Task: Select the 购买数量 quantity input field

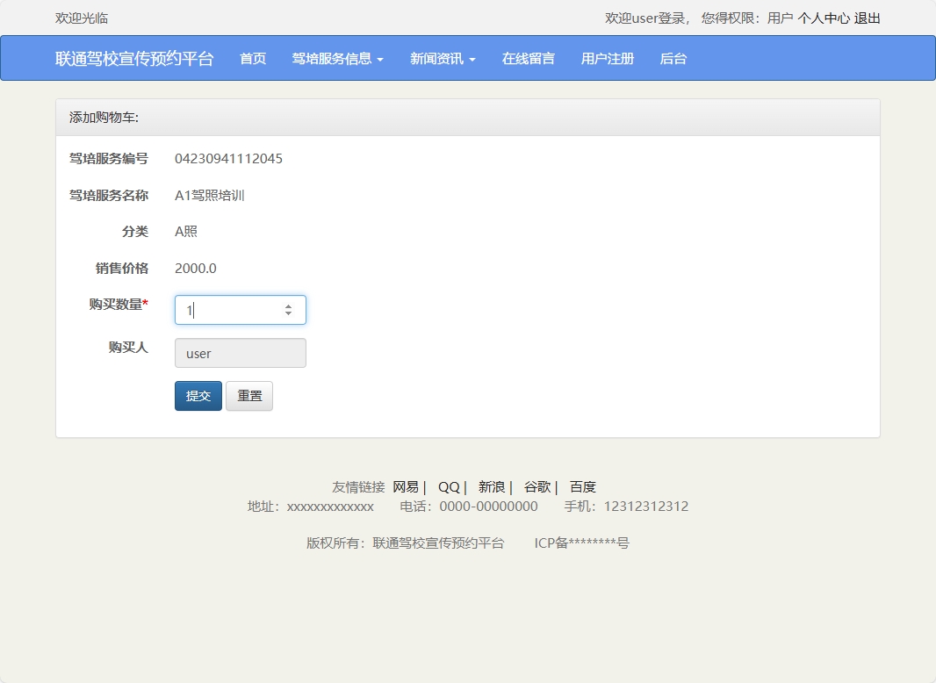Action: tap(228, 309)
